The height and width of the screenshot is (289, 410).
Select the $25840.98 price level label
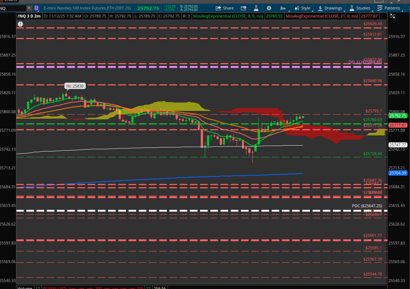(372, 81)
